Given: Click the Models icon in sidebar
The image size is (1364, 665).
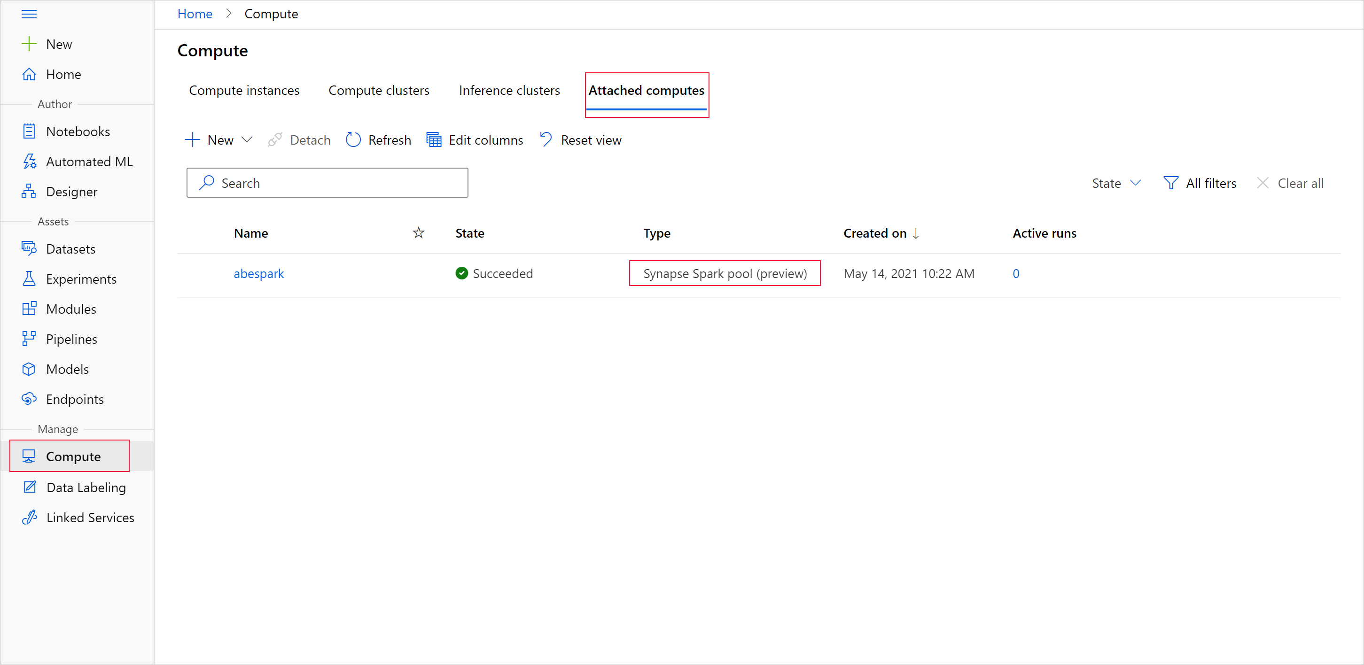Looking at the screenshot, I should pyautogui.click(x=29, y=369).
